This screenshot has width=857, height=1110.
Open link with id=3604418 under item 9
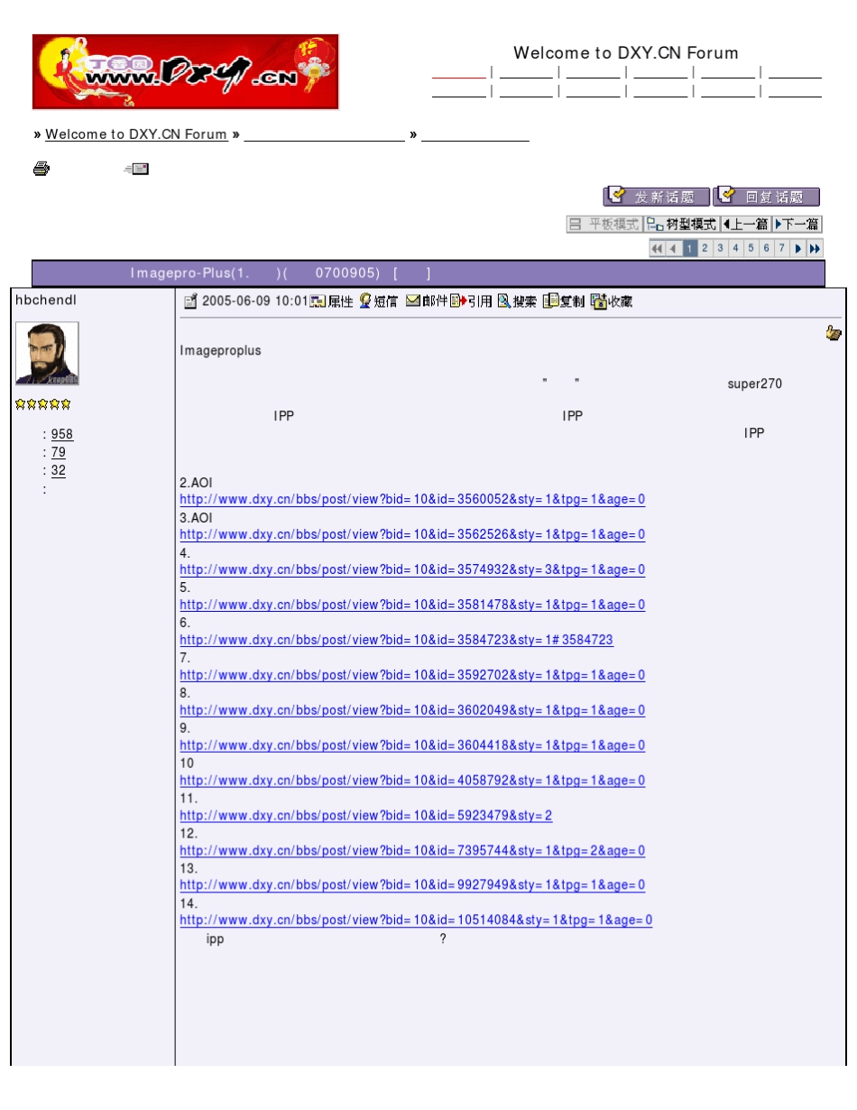pos(412,746)
